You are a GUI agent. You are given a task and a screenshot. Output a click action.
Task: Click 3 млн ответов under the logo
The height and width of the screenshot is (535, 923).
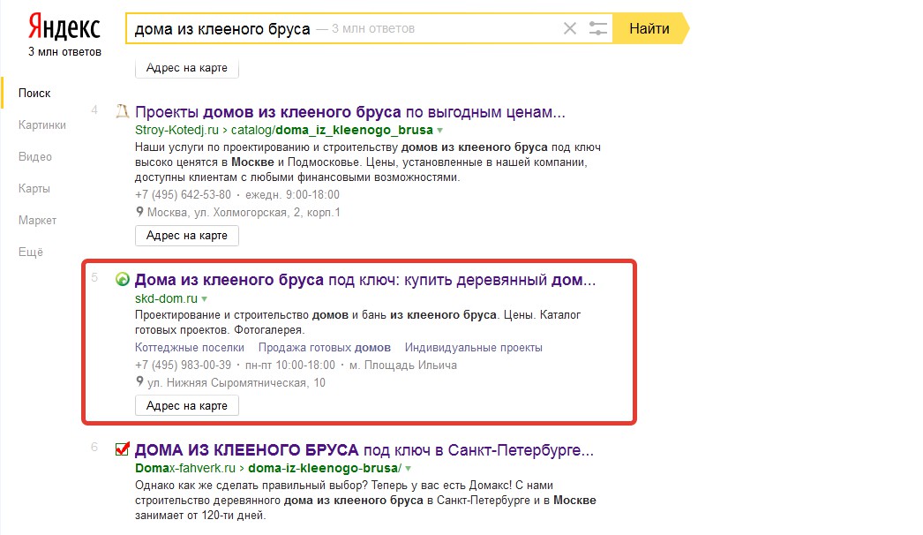tap(64, 52)
